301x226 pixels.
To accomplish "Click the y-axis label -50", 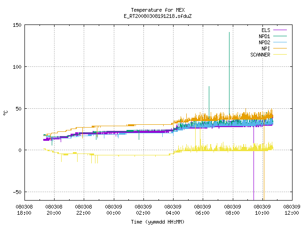I will tap(17, 192).
